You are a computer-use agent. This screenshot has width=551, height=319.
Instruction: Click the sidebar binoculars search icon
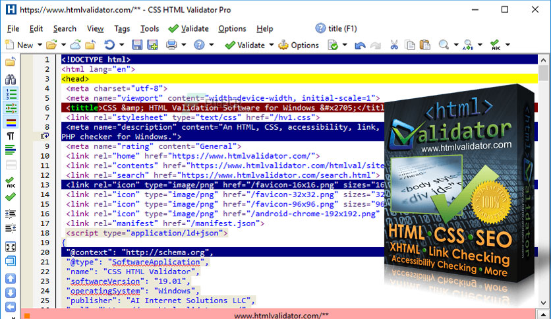11,78
